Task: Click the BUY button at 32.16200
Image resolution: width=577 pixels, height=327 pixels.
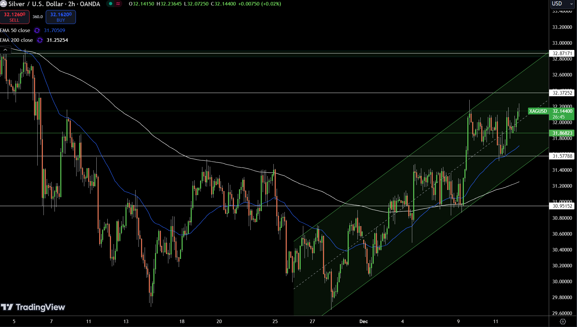Action: tap(61, 17)
